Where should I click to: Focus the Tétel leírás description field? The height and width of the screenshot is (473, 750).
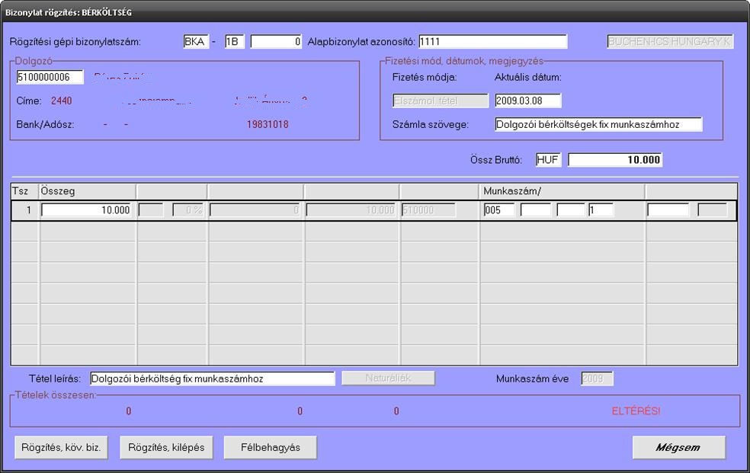(x=212, y=379)
